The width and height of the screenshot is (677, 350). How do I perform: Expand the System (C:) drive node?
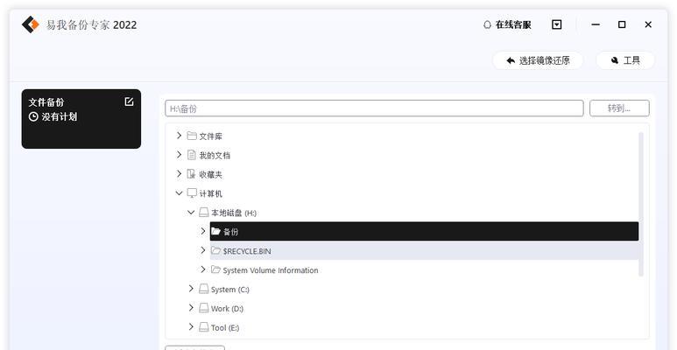point(191,289)
